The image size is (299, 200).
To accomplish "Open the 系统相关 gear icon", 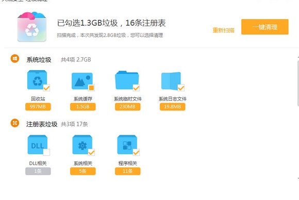I will pos(82,145).
